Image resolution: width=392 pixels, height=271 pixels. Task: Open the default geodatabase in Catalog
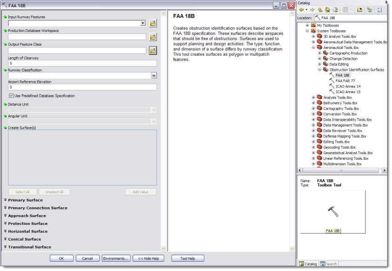[x=336, y=10]
